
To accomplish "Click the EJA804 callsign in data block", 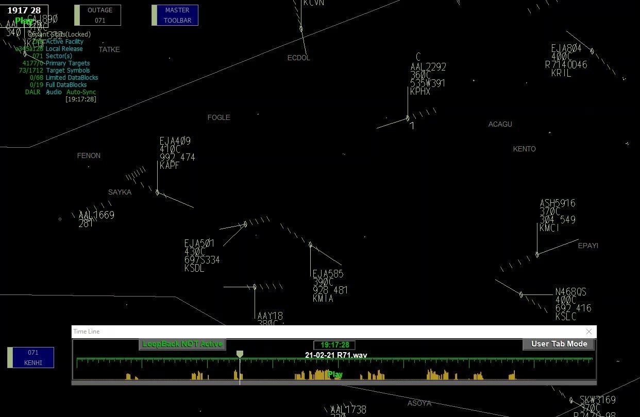I will (566, 48).
